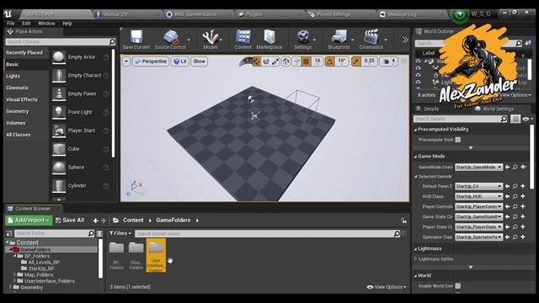This screenshot has height=303, width=539.
Task: Toggle scale snapping in viewport toolbar
Action: coord(356,61)
